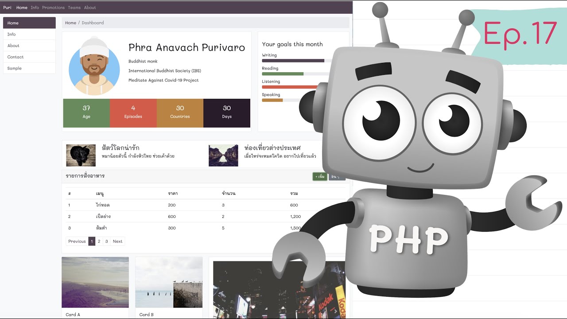
Task: Click the ส้มตำ menu cell
Action: point(101,228)
